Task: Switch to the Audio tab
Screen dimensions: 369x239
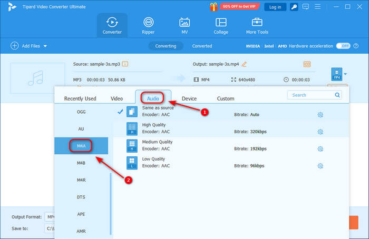Action: 153,98
